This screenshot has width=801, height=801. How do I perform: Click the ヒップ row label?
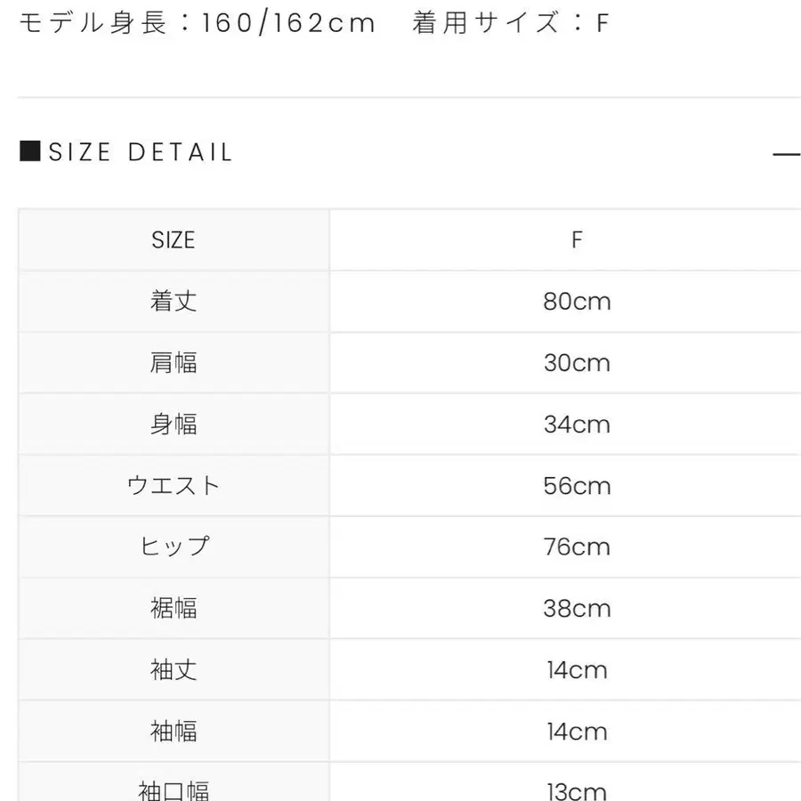coord(174,546)
